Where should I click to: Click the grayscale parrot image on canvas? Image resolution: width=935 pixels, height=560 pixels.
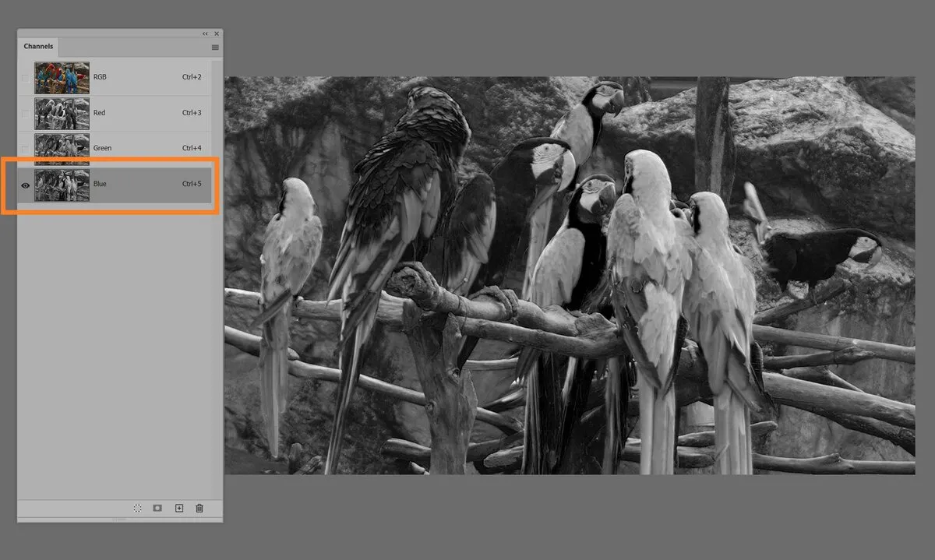[x=570, y=275]
